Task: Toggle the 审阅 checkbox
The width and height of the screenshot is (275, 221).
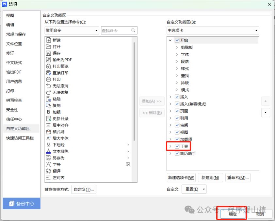Action: [x=177, y=125]
